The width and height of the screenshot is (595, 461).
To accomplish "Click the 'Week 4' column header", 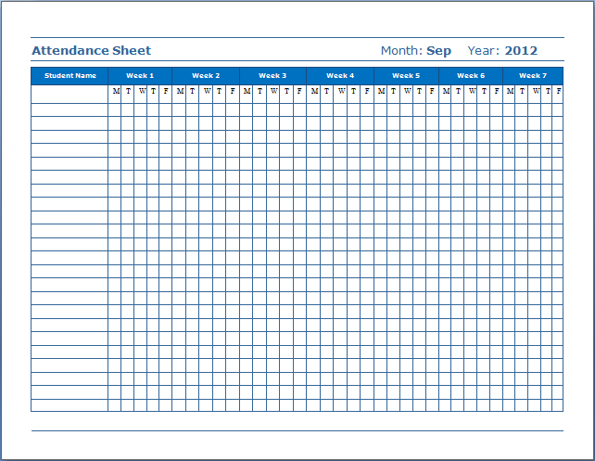I will [340, 75].
